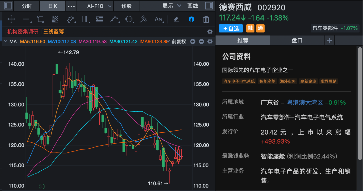Click the 机构密集调研 tag
The height and width of the screenshot is (191, 363).
click(23, 32)
